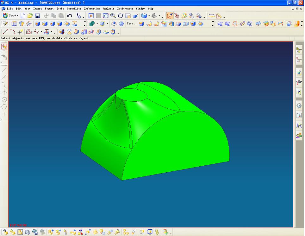Click the New file icon
Viewport: 305px width, 236px height.
coord(23,16)
